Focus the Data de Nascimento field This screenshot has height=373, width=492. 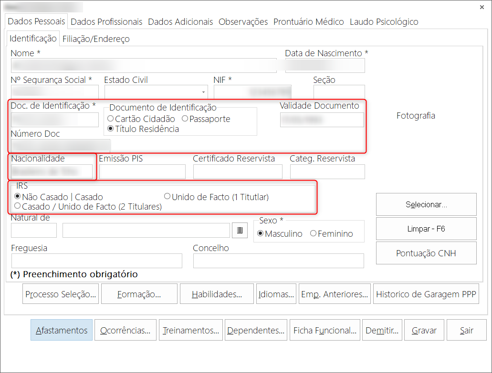tap(325, 65)
